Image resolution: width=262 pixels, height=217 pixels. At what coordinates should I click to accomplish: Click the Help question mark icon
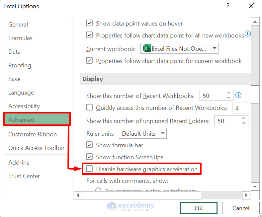pos(228,6)
